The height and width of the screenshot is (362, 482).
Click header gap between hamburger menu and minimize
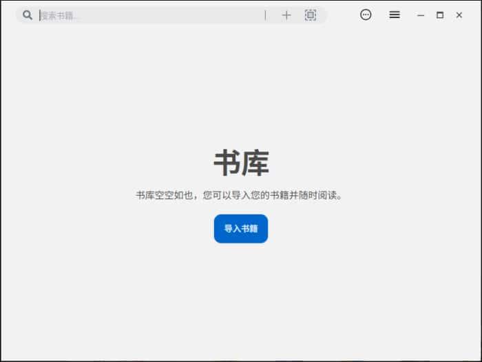[x=408, y=15]
